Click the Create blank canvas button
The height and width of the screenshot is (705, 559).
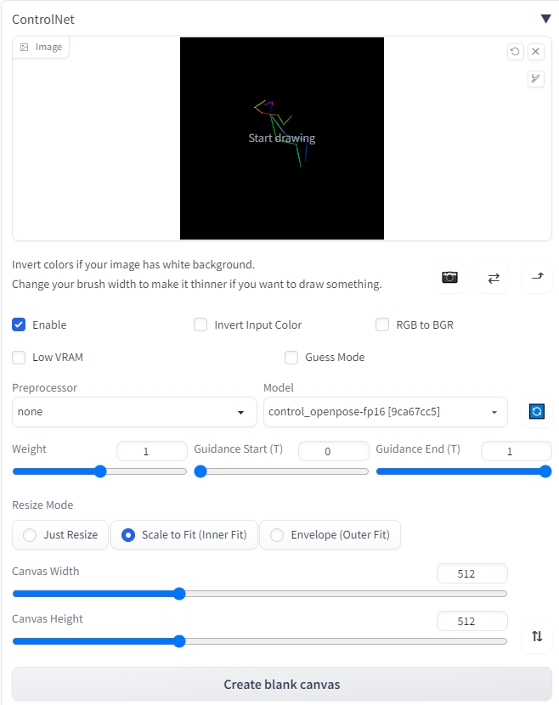282,684
